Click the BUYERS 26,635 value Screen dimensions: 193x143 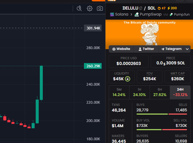(143, 141)
